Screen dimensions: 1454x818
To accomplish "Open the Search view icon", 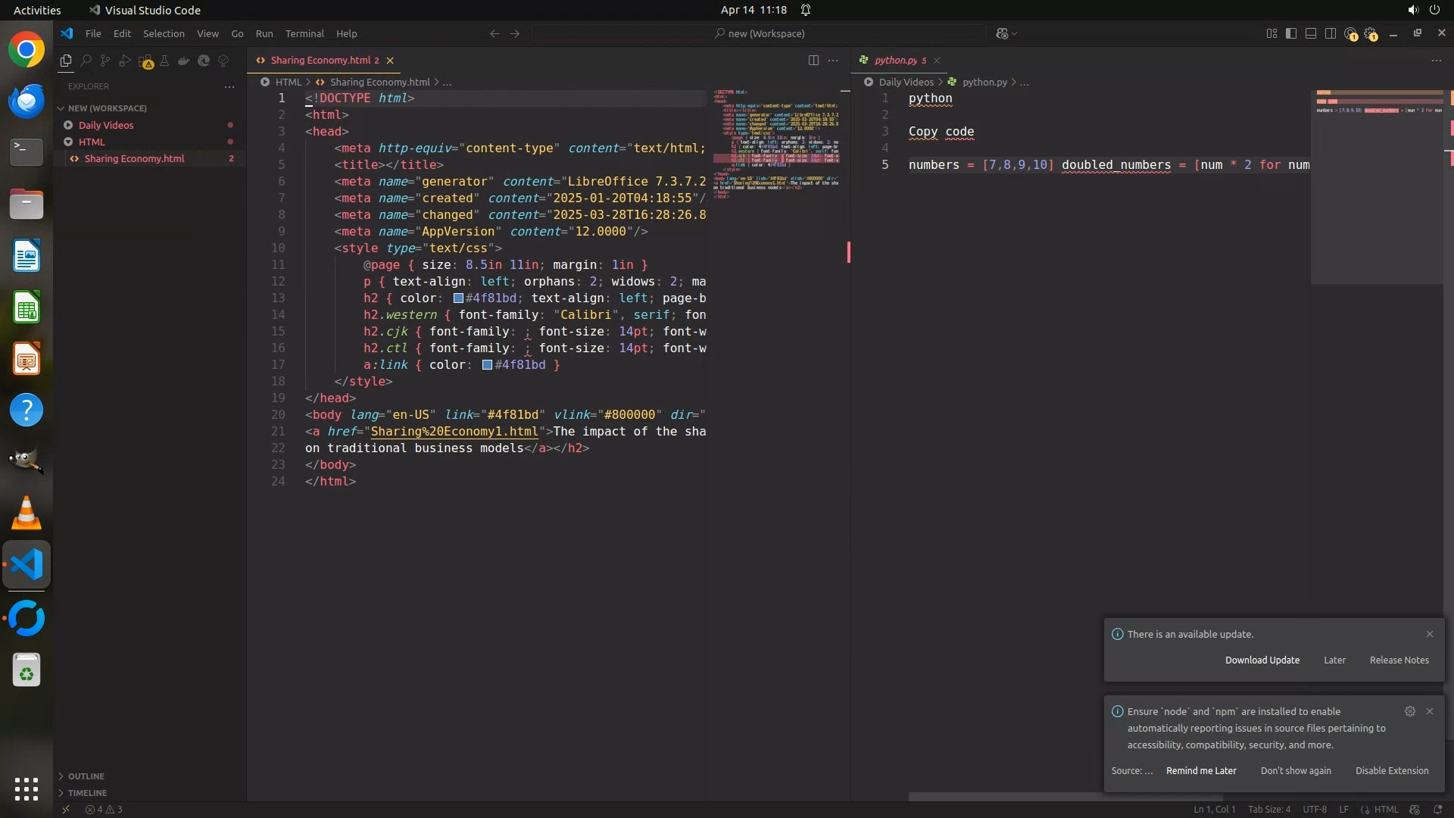I will tap(86, 61).
